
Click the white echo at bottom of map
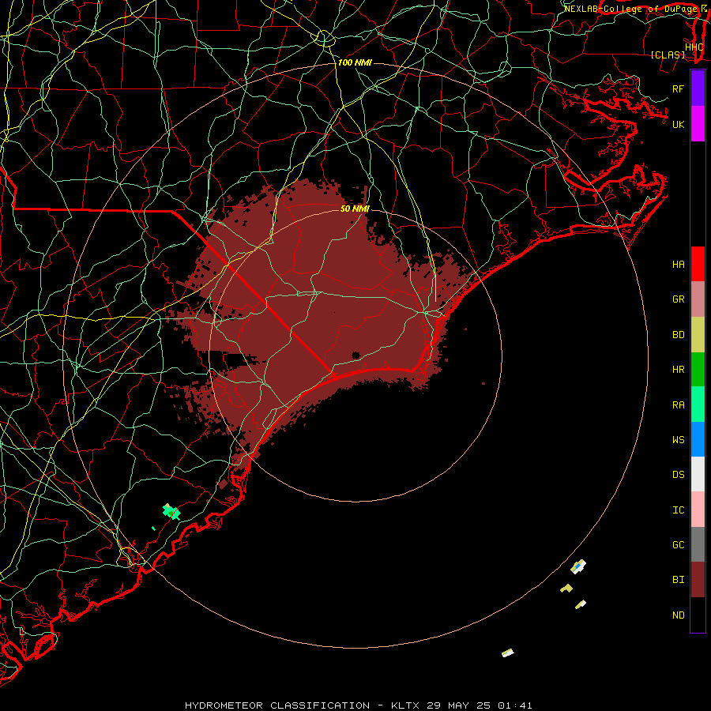click(x=507, y=653)
